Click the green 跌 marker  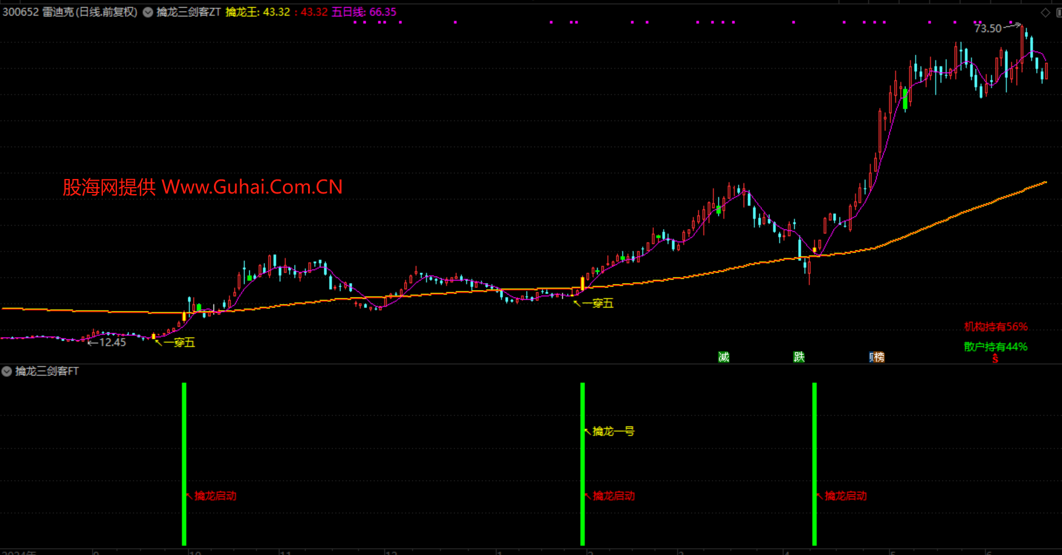[799, 357]
